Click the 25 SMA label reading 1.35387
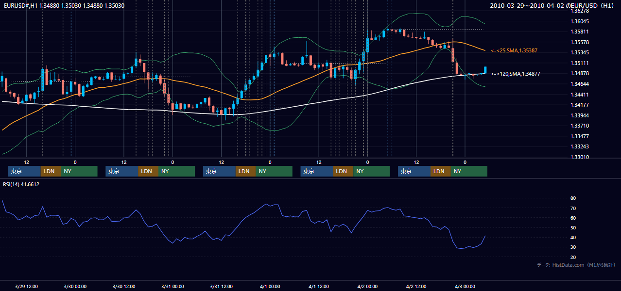 [514, 50]
